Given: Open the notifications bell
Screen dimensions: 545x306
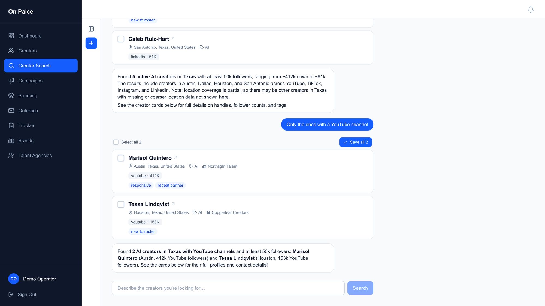Looking at the screenshot, I should (x=531, y=10).
